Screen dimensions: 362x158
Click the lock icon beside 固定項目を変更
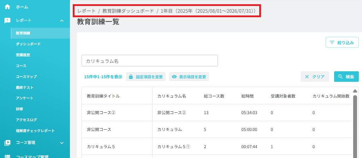tap(131, 77)
